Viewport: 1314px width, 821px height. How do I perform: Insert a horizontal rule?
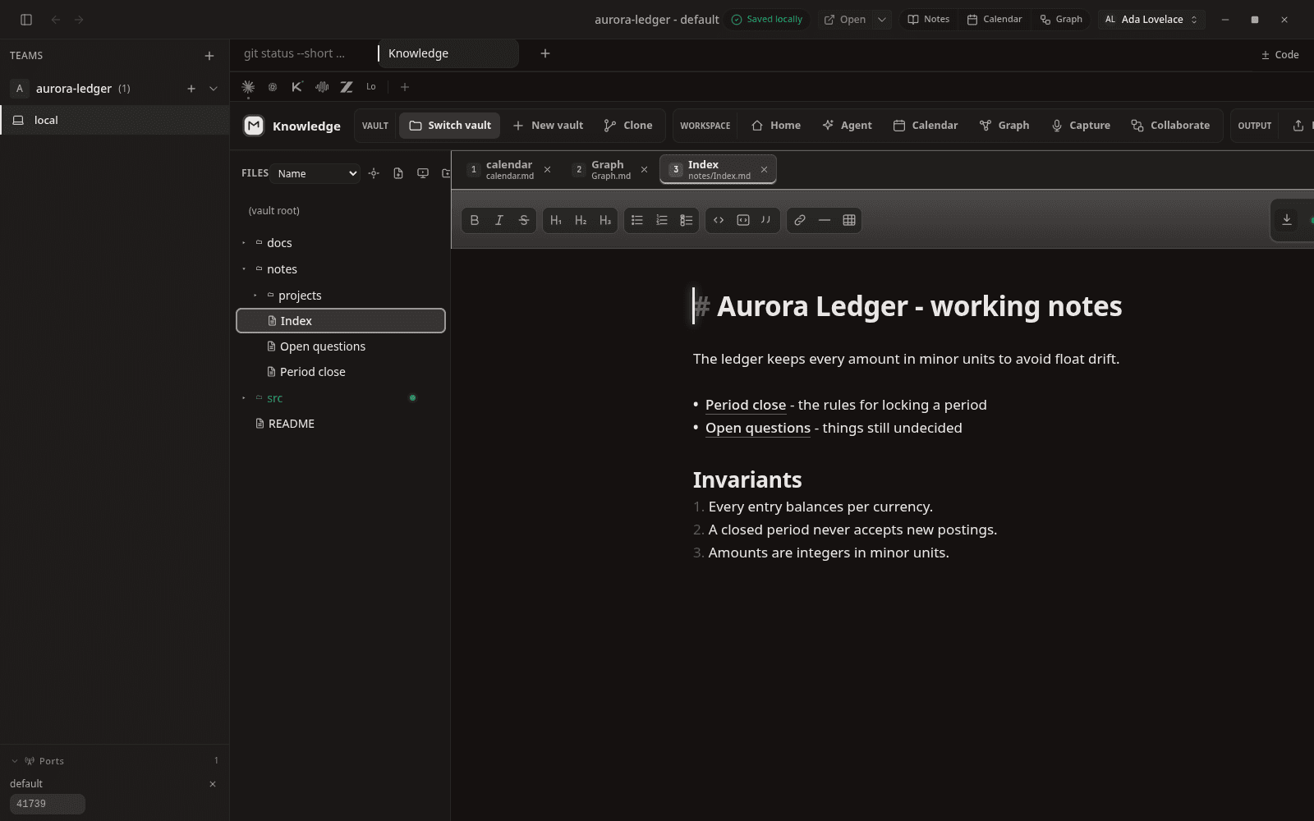click(x=825, y=220)
